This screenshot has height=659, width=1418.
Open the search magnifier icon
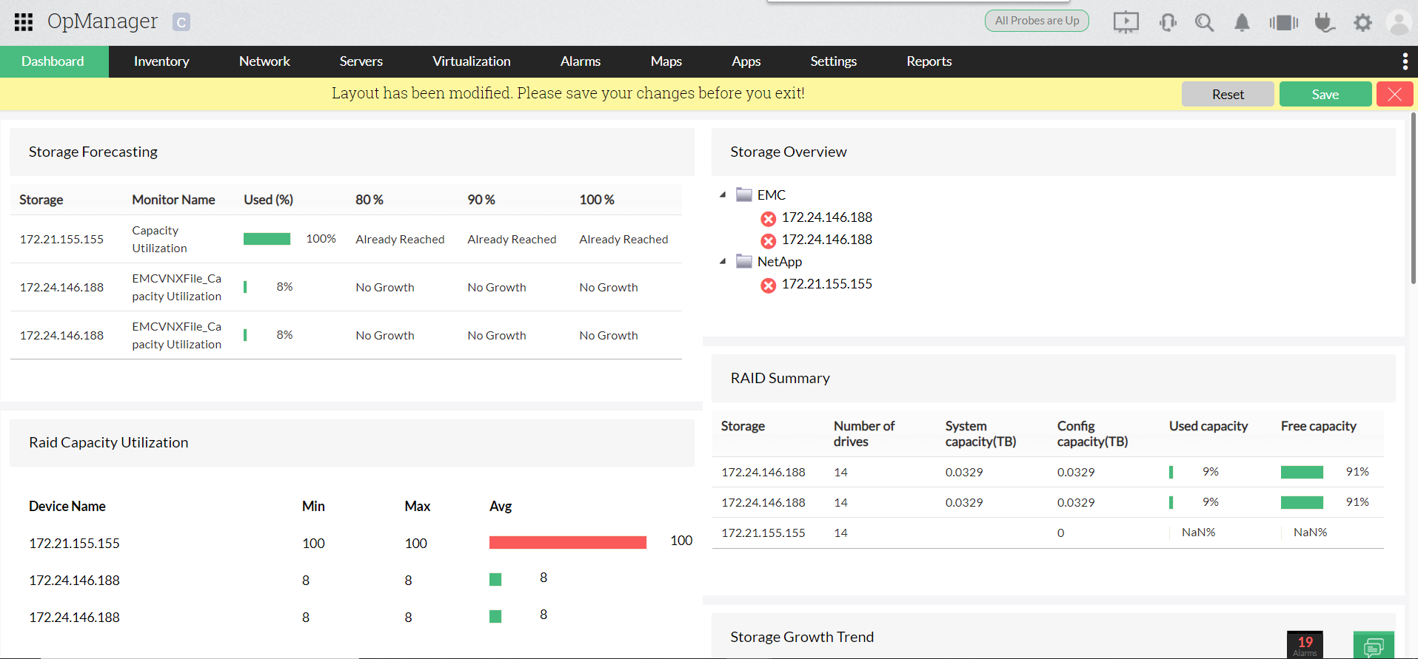1204,22
